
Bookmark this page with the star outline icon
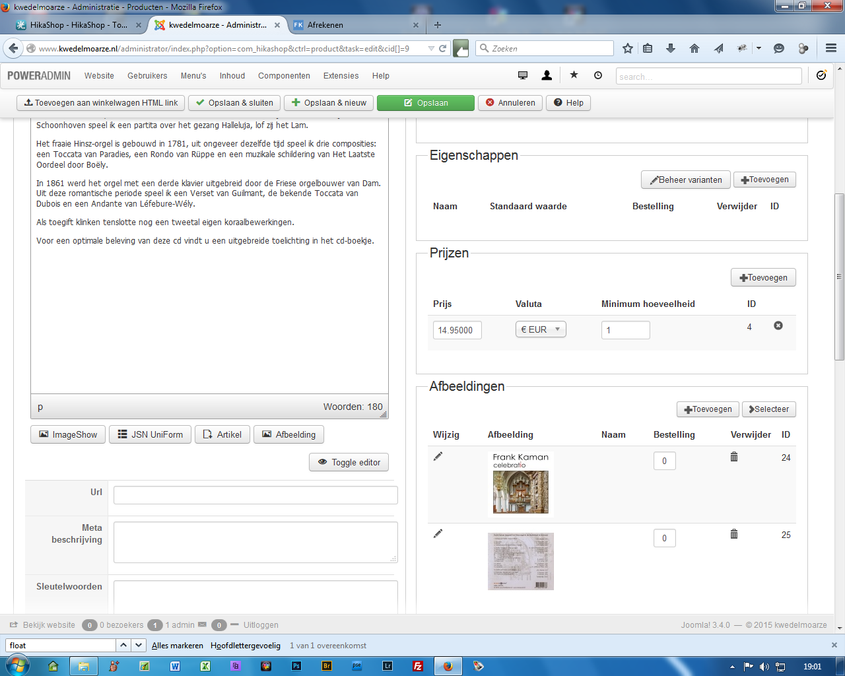(x=628, y=48)
